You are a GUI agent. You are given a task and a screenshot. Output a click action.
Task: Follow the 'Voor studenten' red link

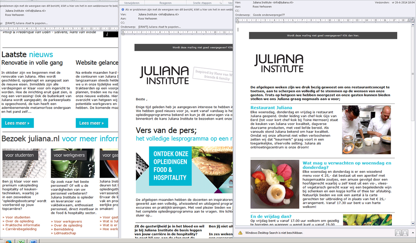click(x=18, y=217)
